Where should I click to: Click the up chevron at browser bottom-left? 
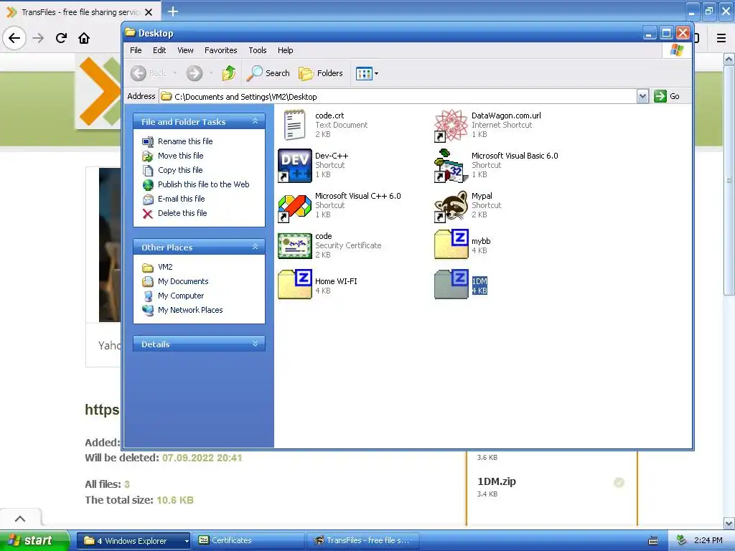(19, 518)
